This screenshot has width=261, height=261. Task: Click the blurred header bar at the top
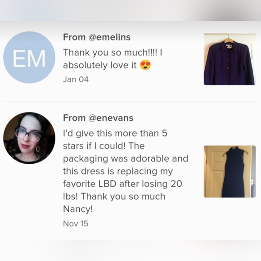pos(130,10)
